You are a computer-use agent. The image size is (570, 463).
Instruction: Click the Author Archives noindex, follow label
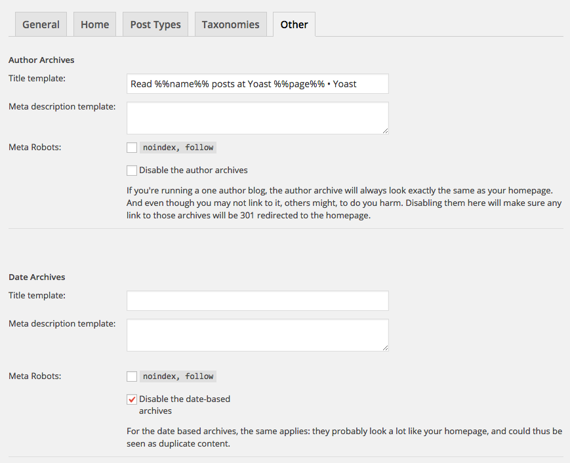(x=178, y=148)
